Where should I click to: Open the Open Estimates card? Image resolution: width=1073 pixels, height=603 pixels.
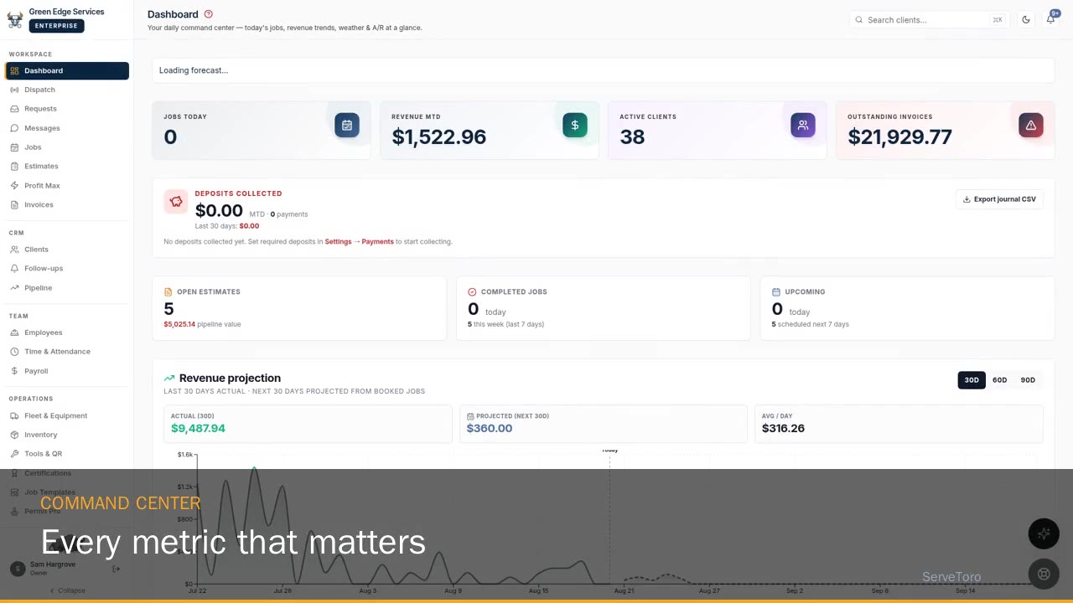click(x=299, y=308)
